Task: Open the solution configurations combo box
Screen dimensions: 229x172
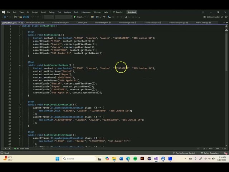Action: coord(49,17)
